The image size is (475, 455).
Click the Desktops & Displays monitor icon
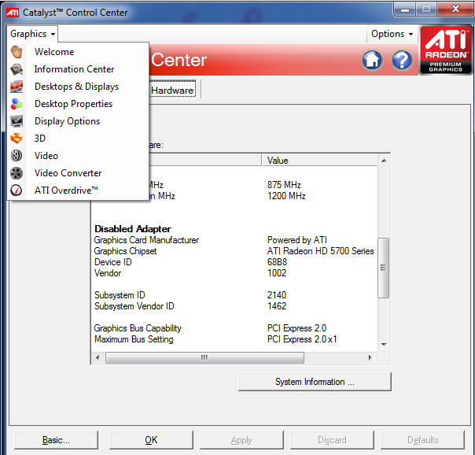point(17,87)
